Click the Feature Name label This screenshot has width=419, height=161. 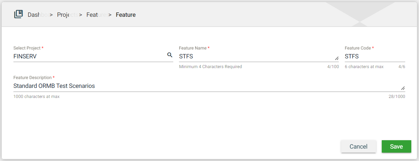[x=193, y=48]
